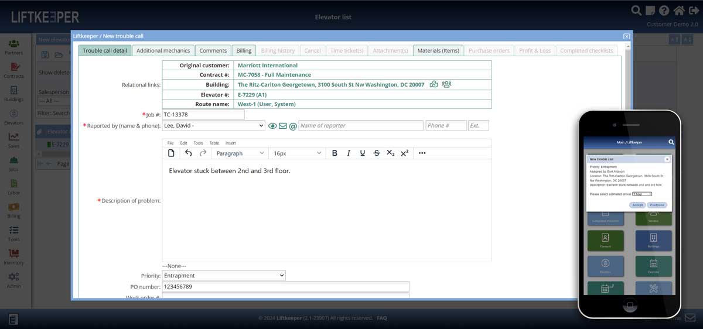
Task: Log out using the header exit icon
Action: pos(693,11)
